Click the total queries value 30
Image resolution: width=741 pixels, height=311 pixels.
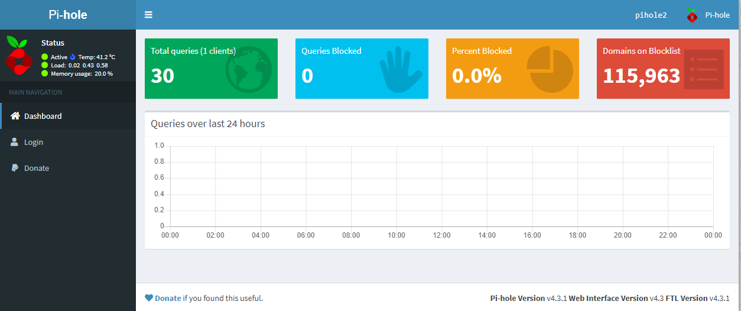pyautogui.click(x=162, y=76)
